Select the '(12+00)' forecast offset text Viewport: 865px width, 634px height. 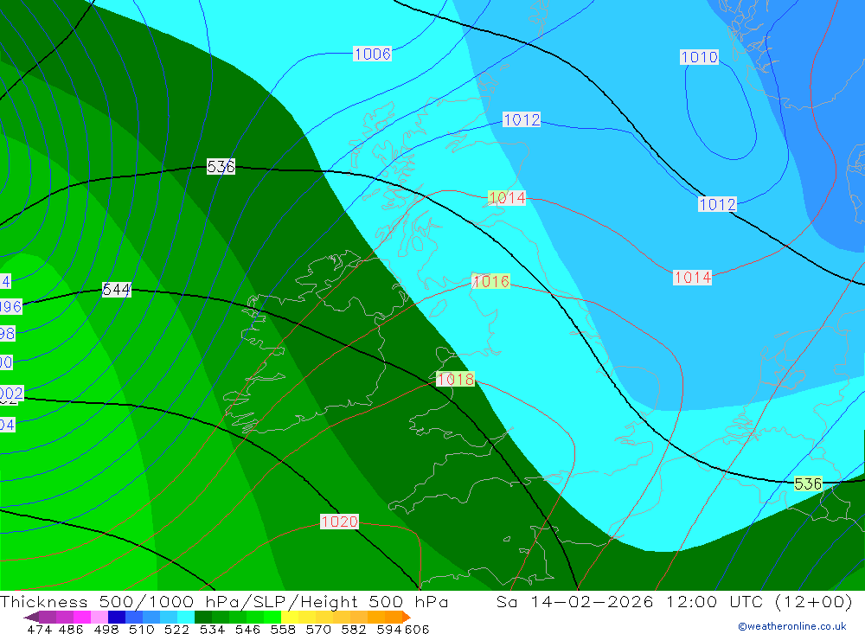click(x=814, y=601)
